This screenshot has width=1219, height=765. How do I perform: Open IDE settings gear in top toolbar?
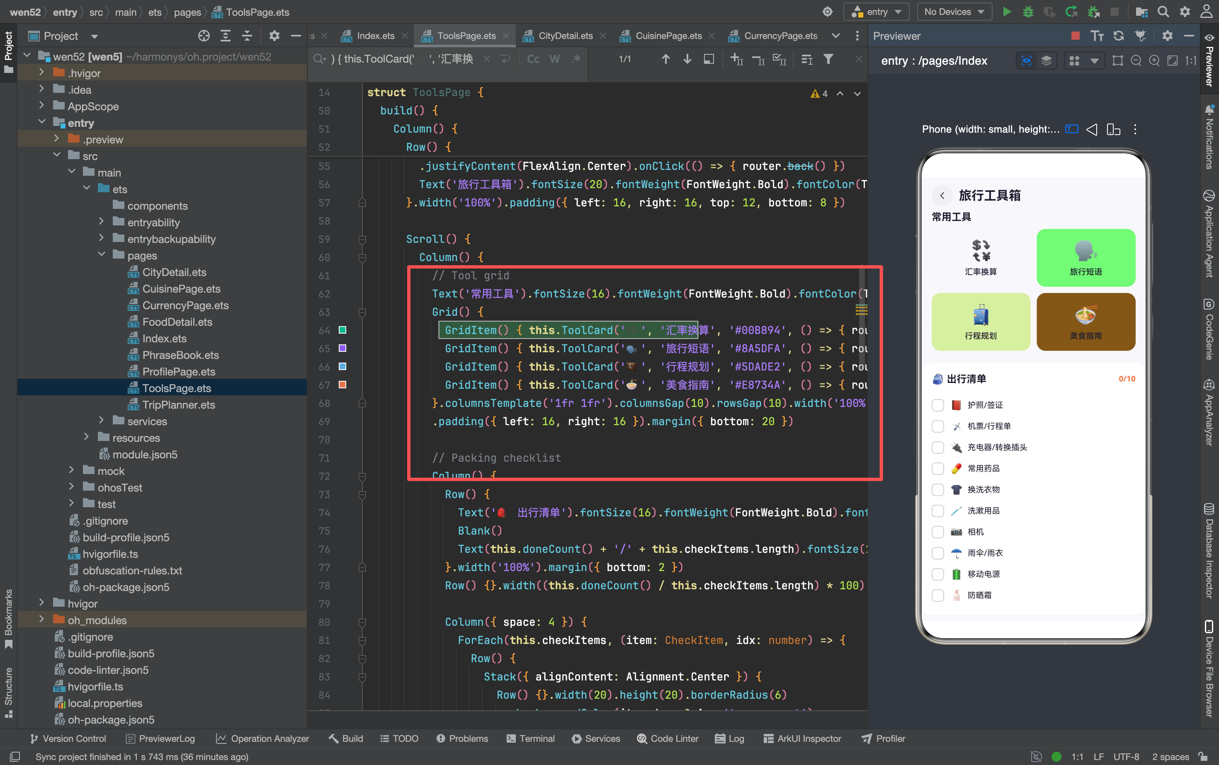tap(1185, 12)
